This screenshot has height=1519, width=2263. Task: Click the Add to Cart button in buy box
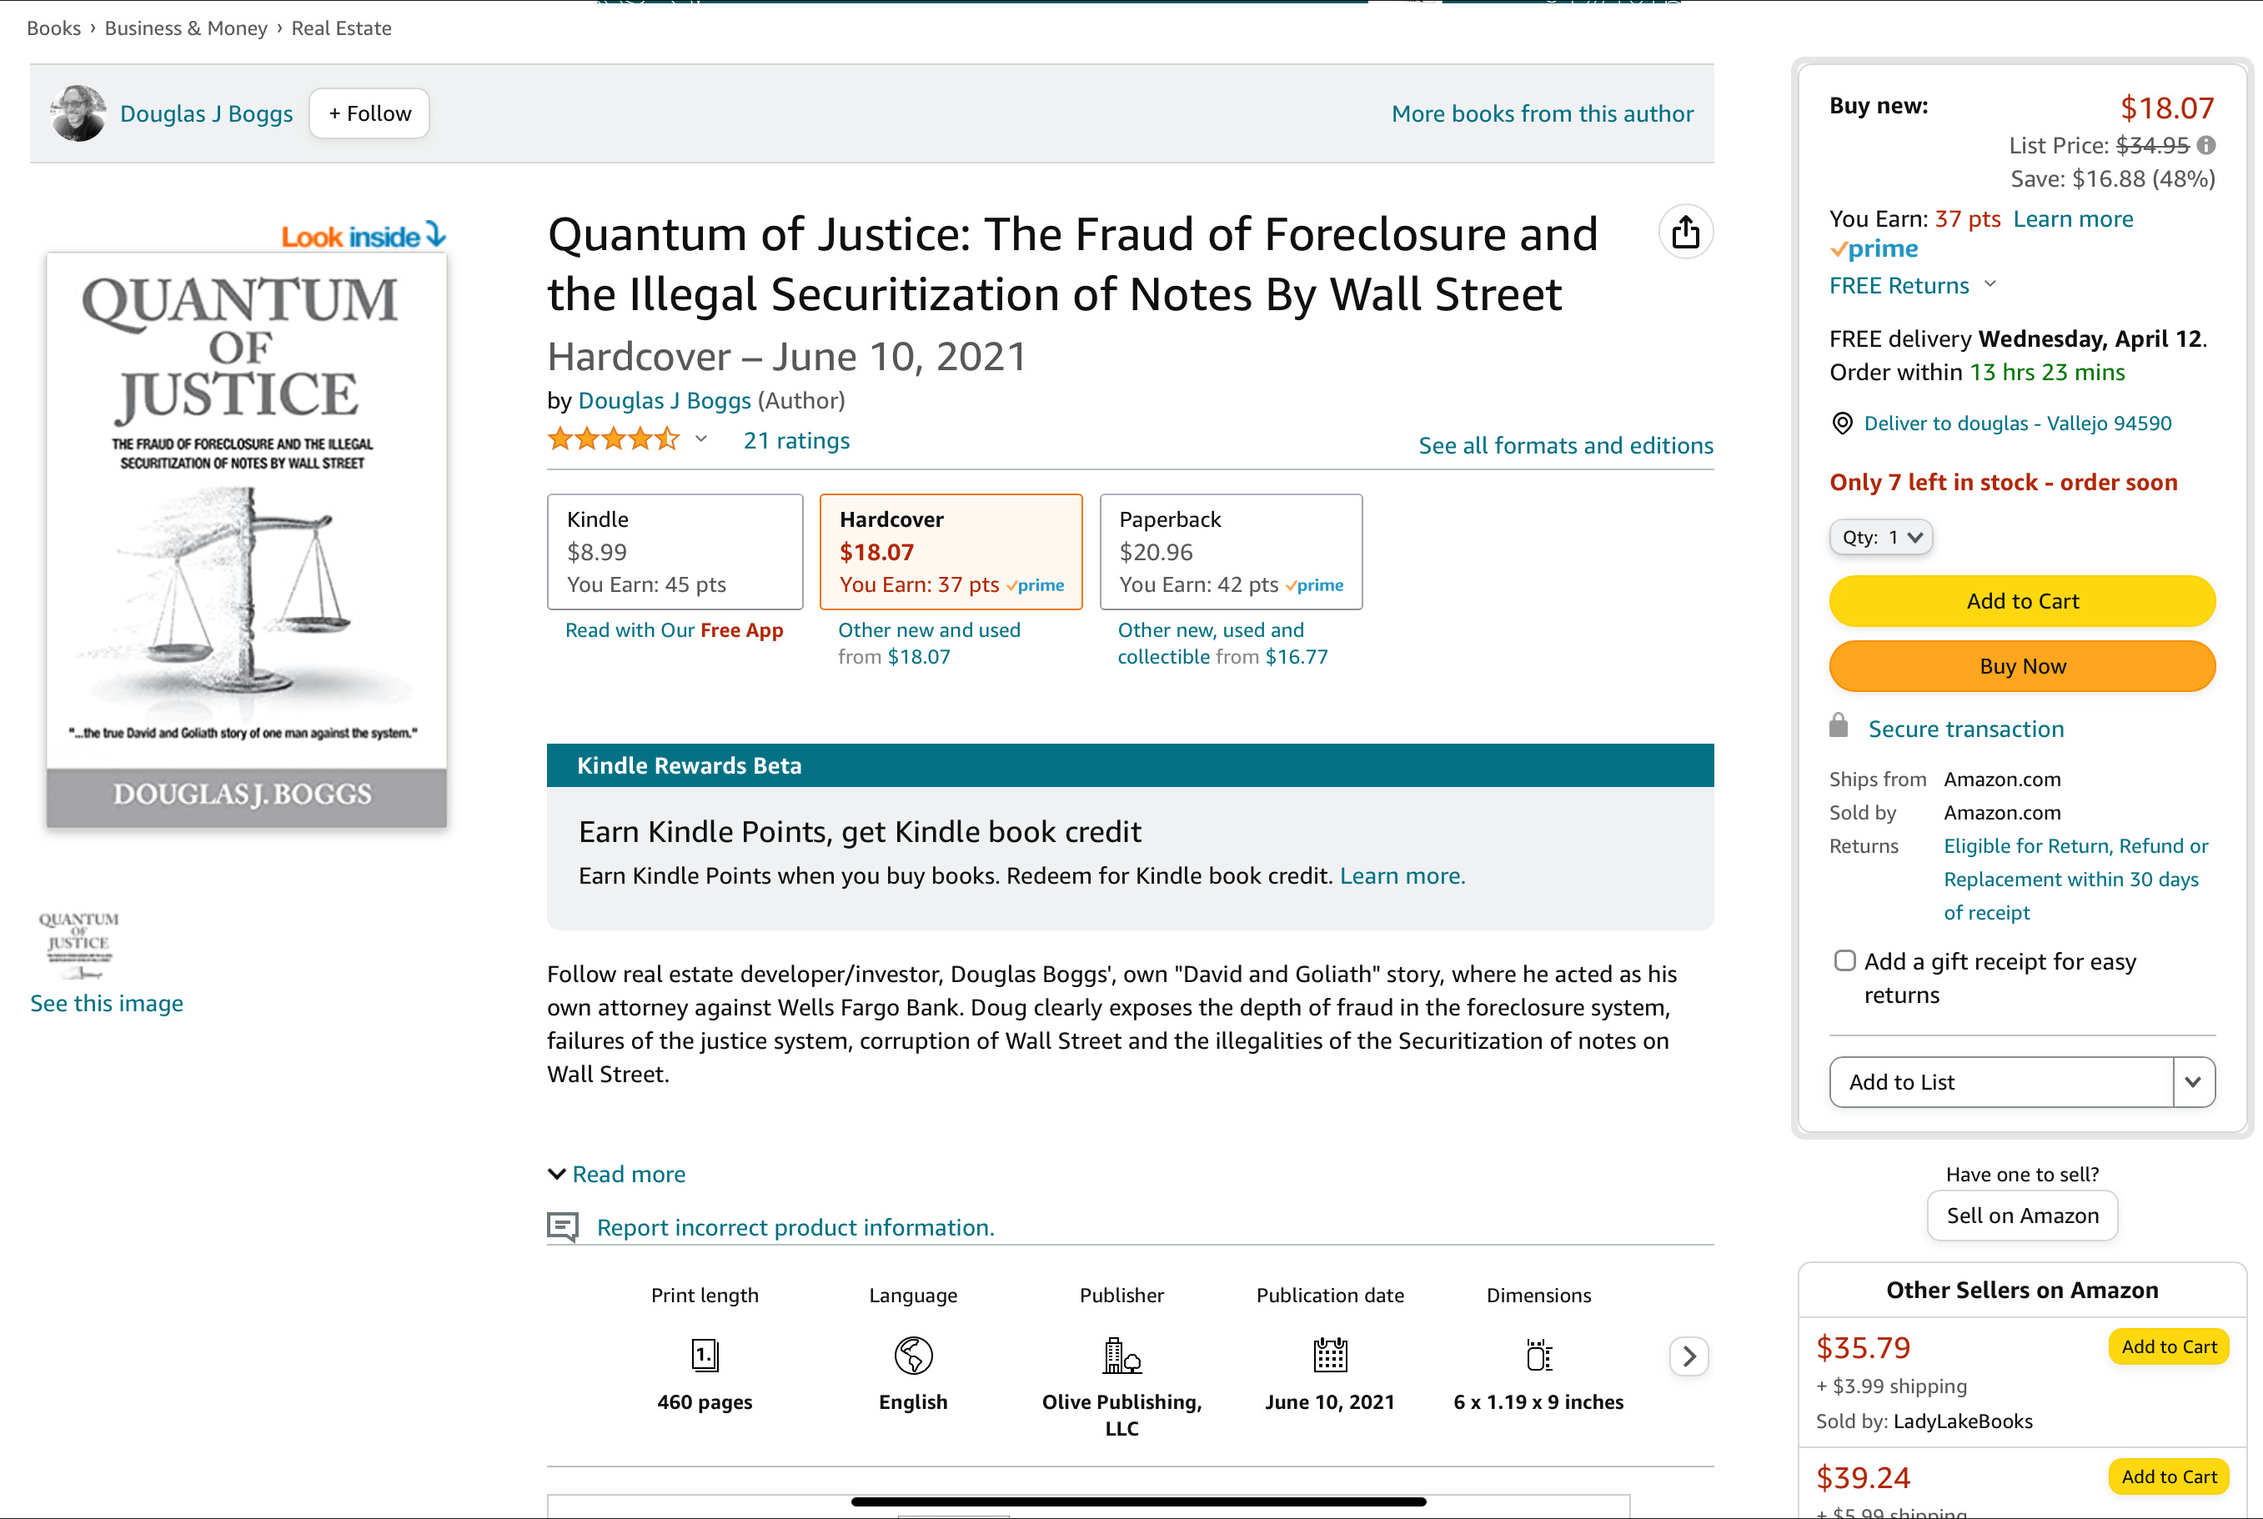point(2022,602)
